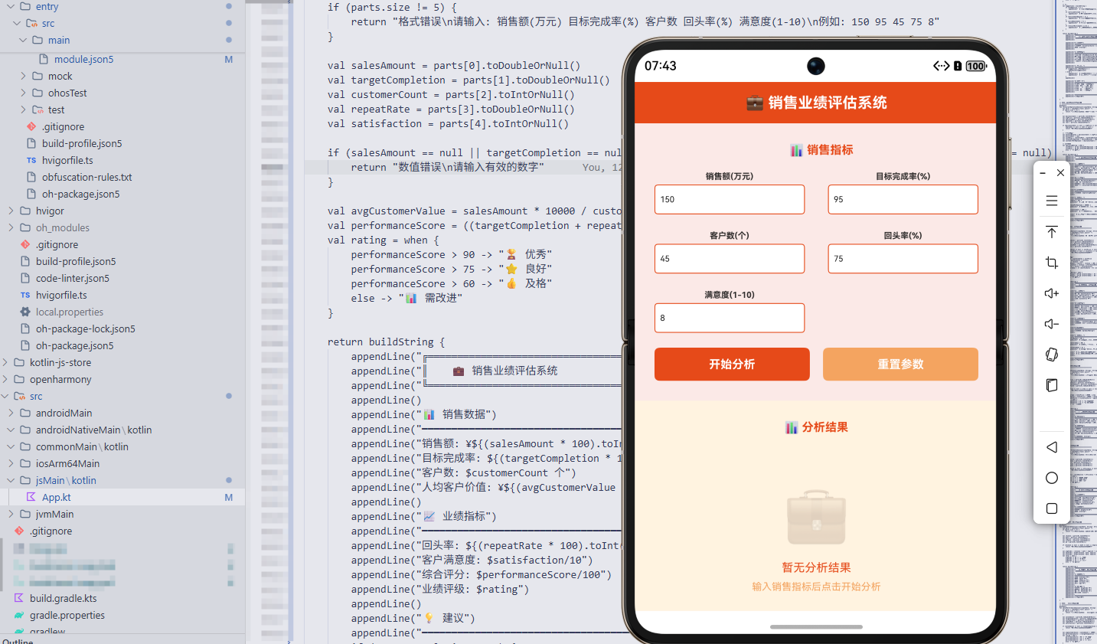Focus the 销售额(万元) field showing 150
The image size is (1097, 644).
(x=730, y=199)
